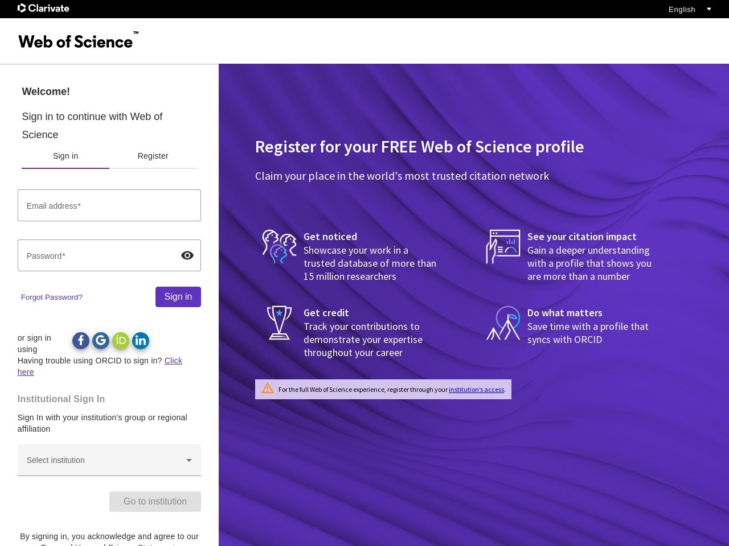The height and width of the screenshot is (546, 729).
Task: Toggle password visibility with the eye icon
Action: pyautogui.click(x=187, y=255)
